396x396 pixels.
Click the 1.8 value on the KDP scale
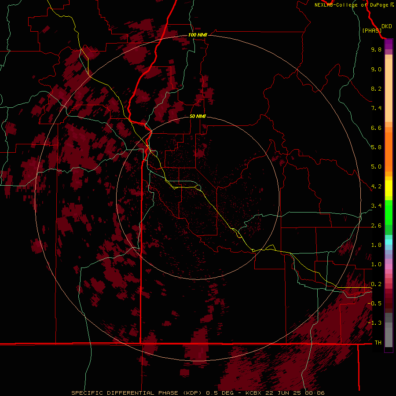376,245
